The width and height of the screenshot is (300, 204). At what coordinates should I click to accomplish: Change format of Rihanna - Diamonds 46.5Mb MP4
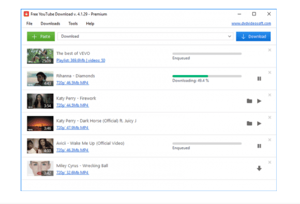pos(72,83)
